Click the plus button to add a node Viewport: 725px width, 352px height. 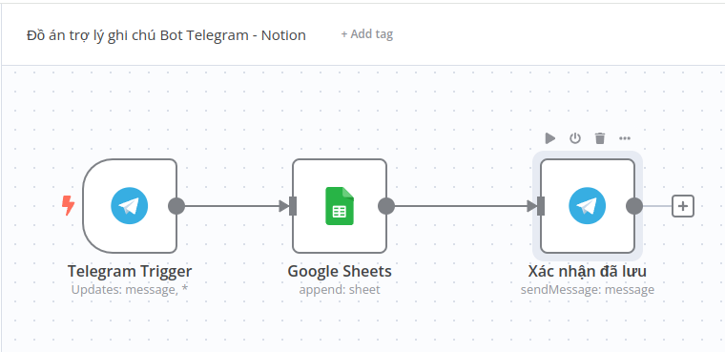coord(683,206)
